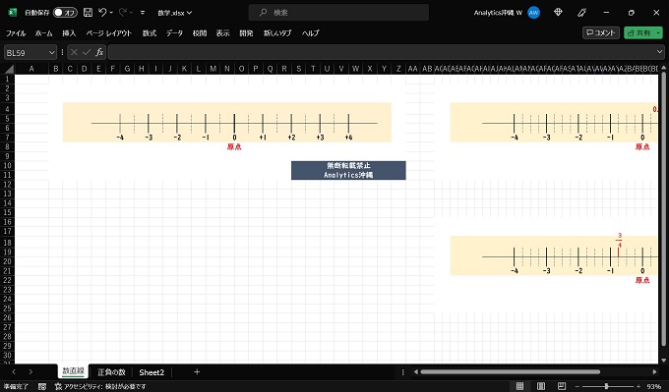Open the Undo history dropdown
The image size is (669, 392).
pos(111,13)
